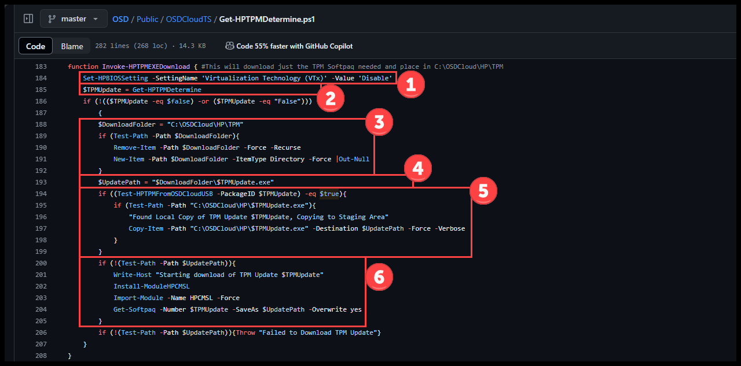
Task: Click the git branch icon beside master
Action: tap(53, 18)
